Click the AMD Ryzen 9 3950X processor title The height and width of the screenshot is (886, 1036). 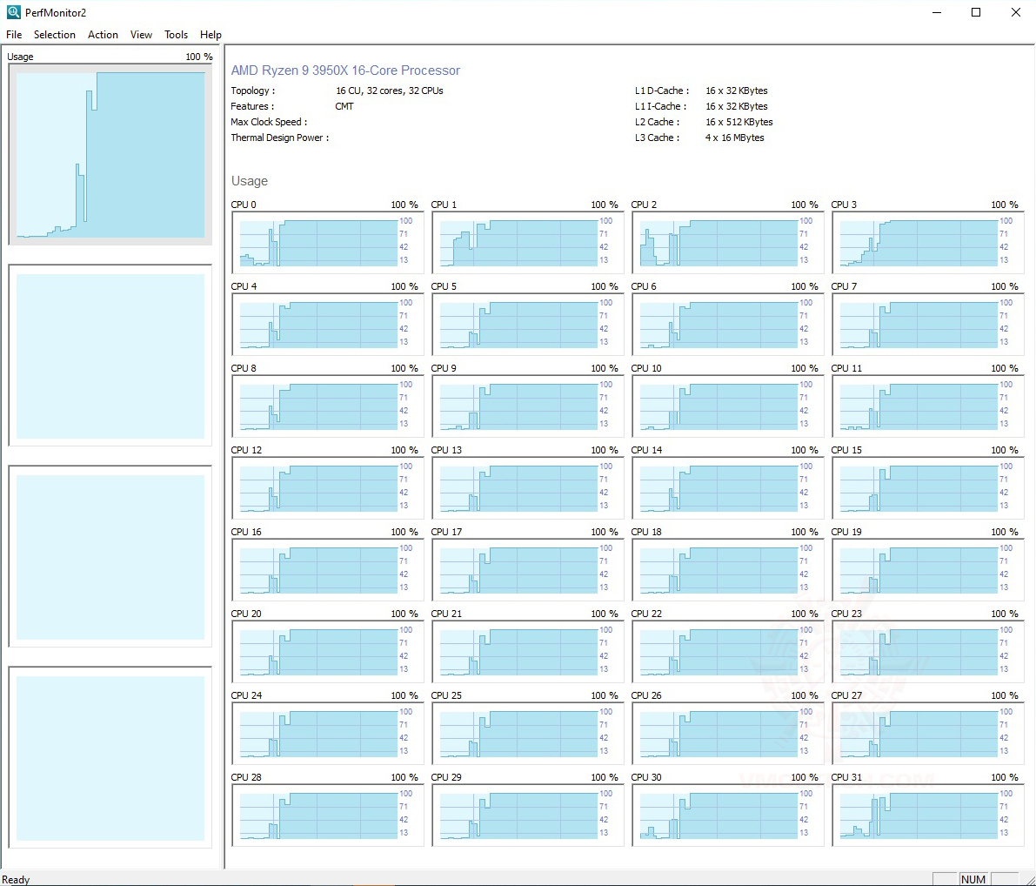(345, 70)
